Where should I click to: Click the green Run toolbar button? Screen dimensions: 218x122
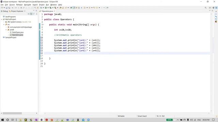(x=46, y=8)
